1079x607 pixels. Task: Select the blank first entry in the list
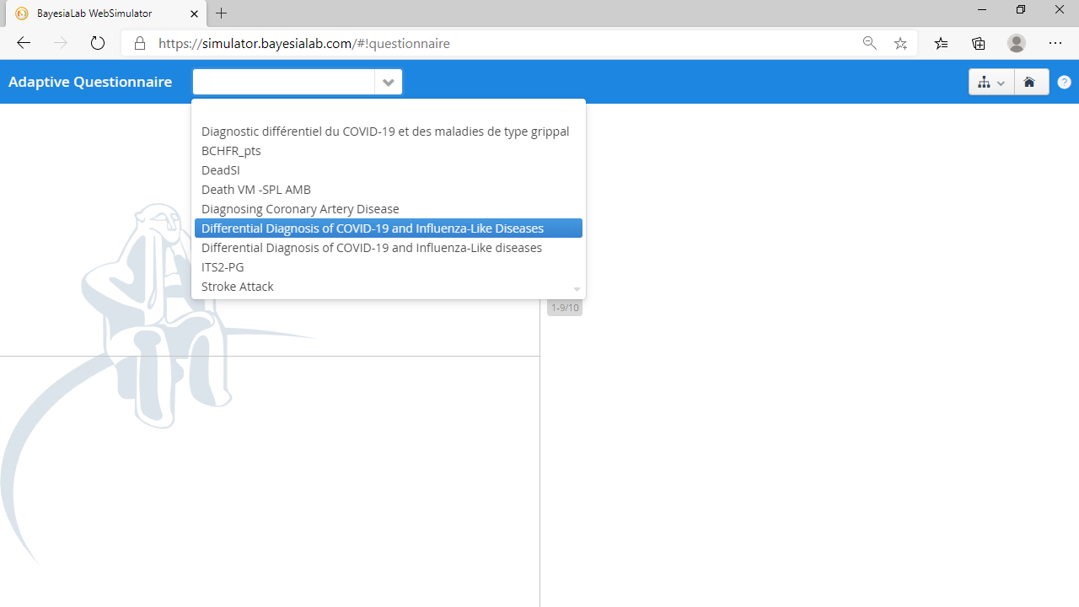389,112
